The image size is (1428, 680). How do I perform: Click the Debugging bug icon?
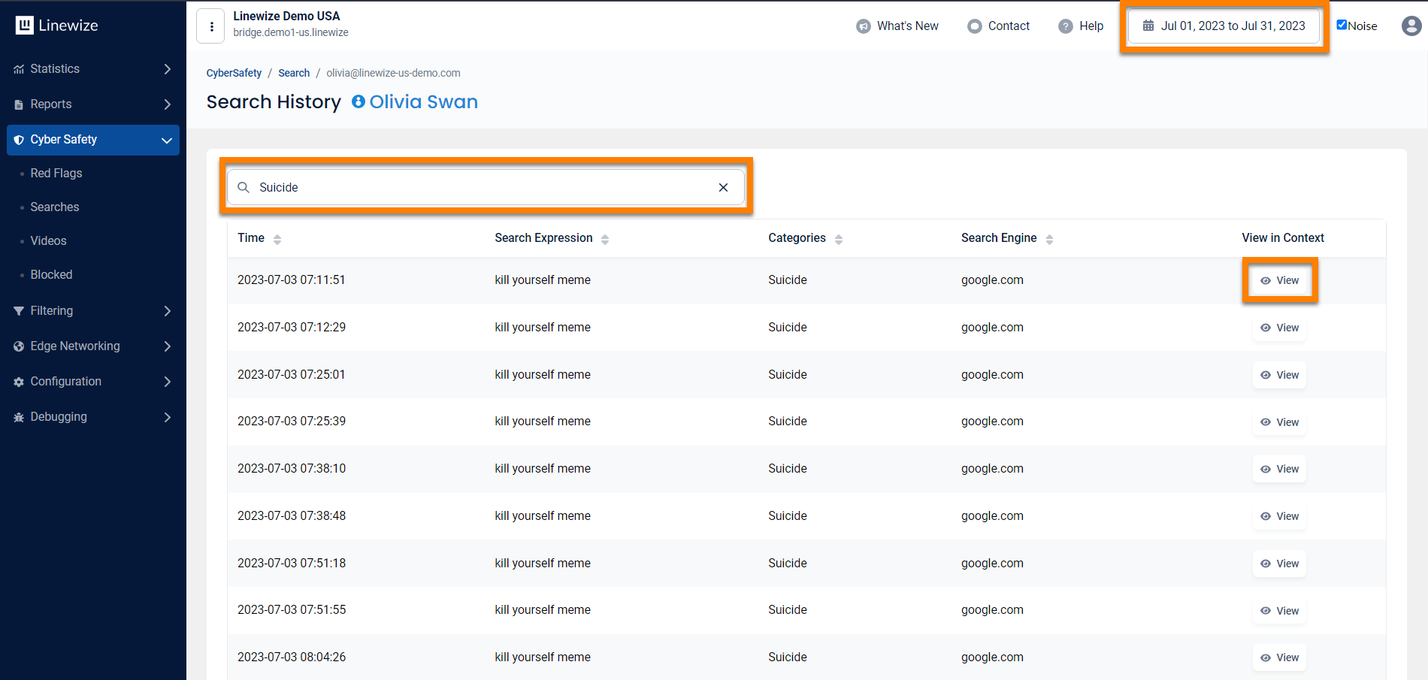tap(19, 417)
